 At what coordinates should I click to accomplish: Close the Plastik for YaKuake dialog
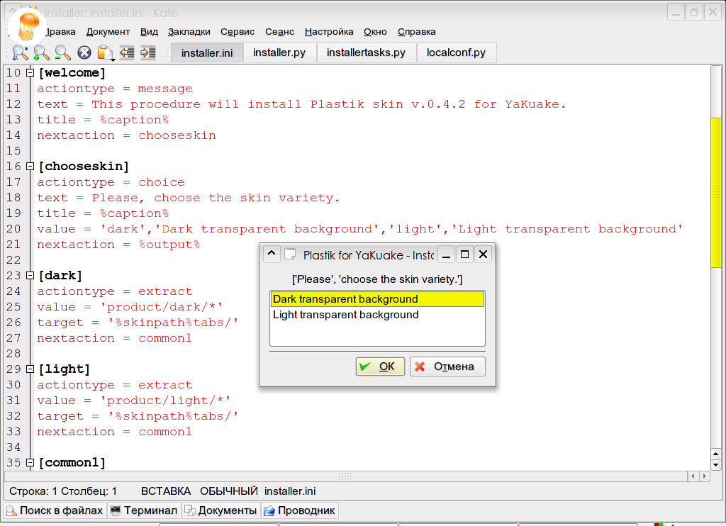coord(483,254)
